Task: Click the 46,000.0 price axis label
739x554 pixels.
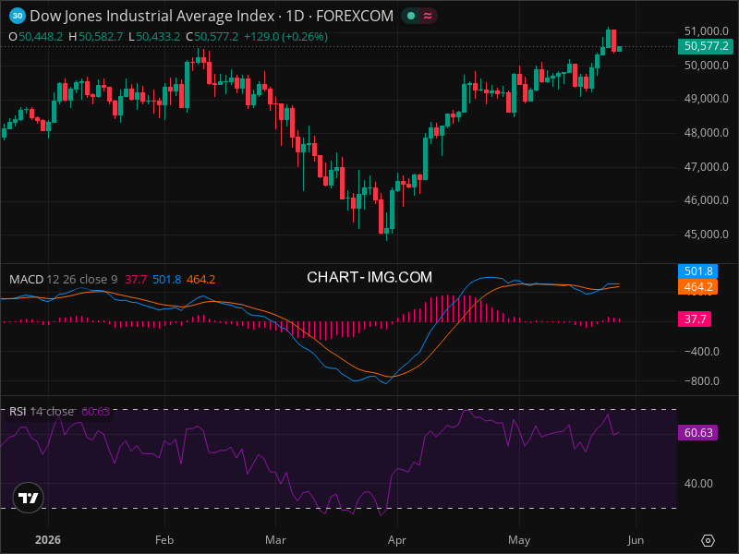Action: coord(706,200)
